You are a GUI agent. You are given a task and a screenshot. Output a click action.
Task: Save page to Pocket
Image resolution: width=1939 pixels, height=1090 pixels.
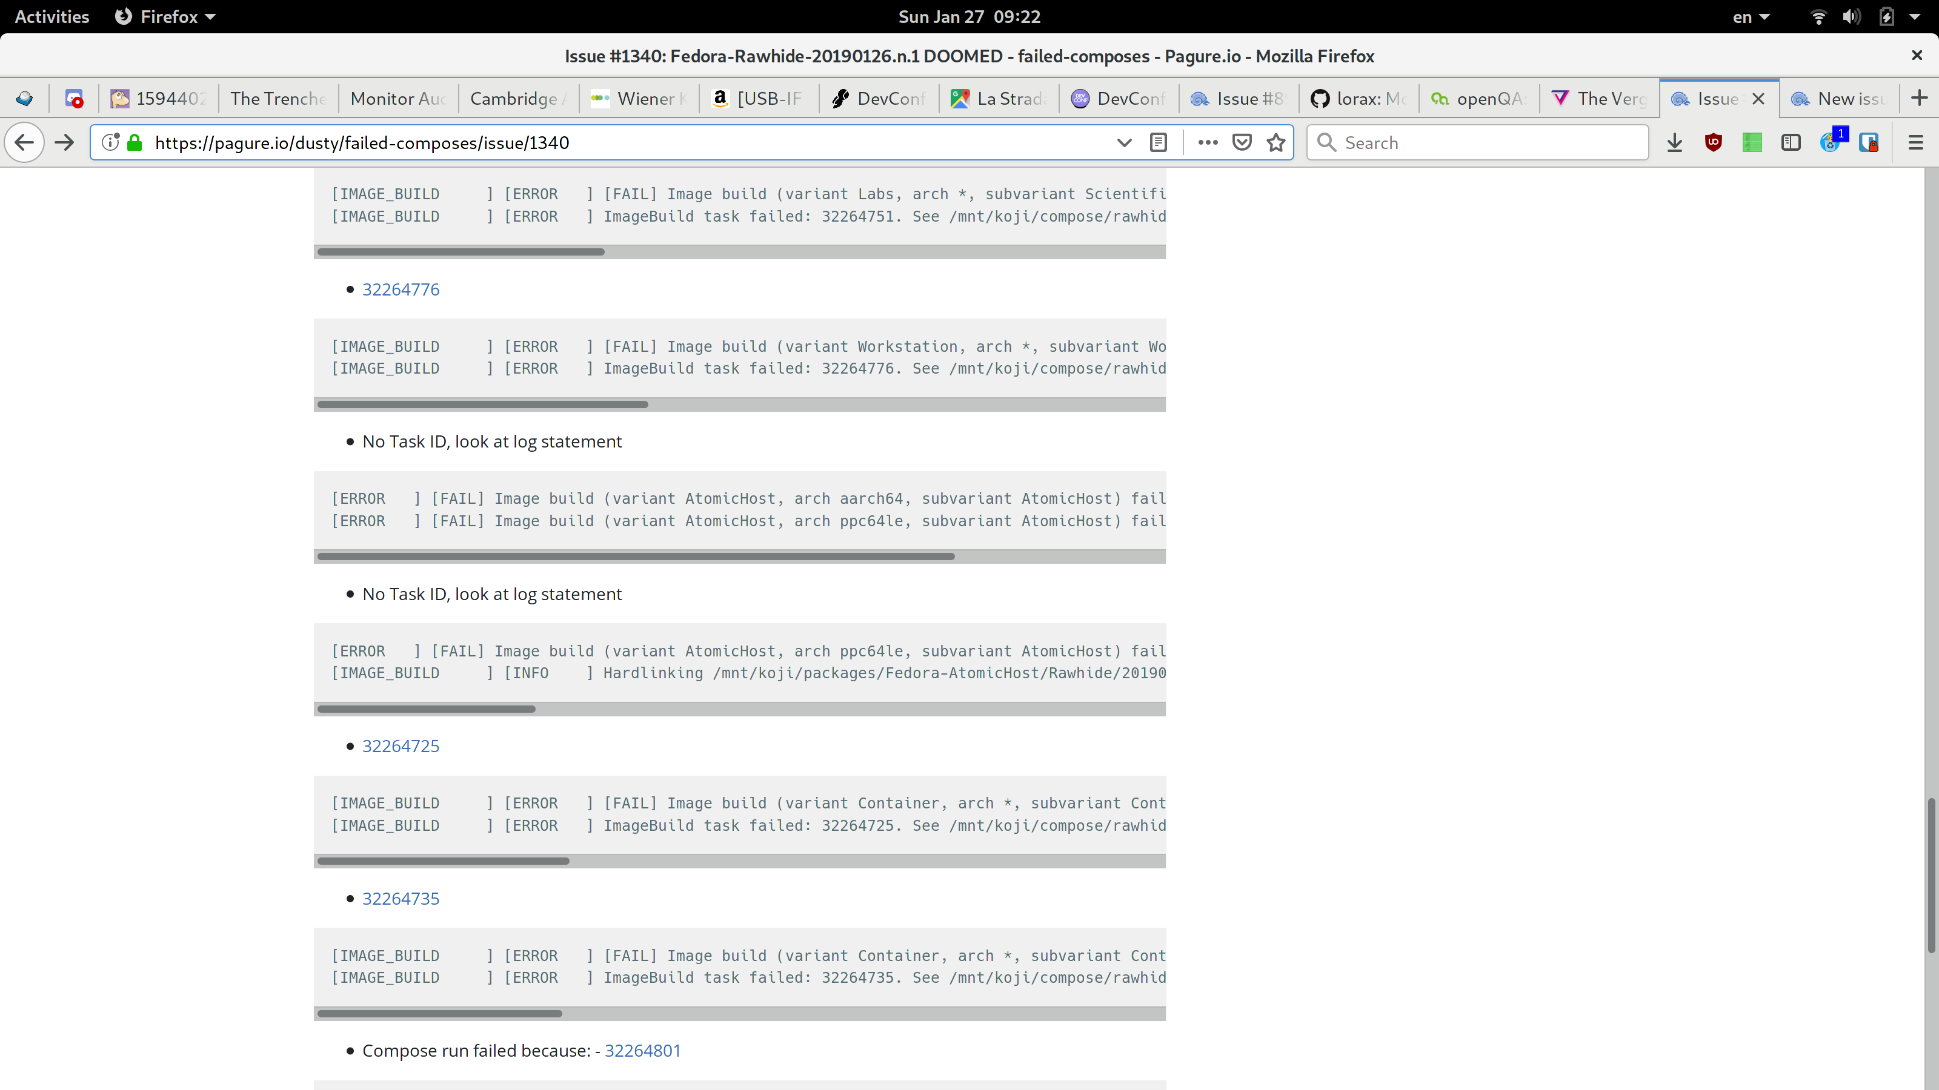(x=1242, y=142)
